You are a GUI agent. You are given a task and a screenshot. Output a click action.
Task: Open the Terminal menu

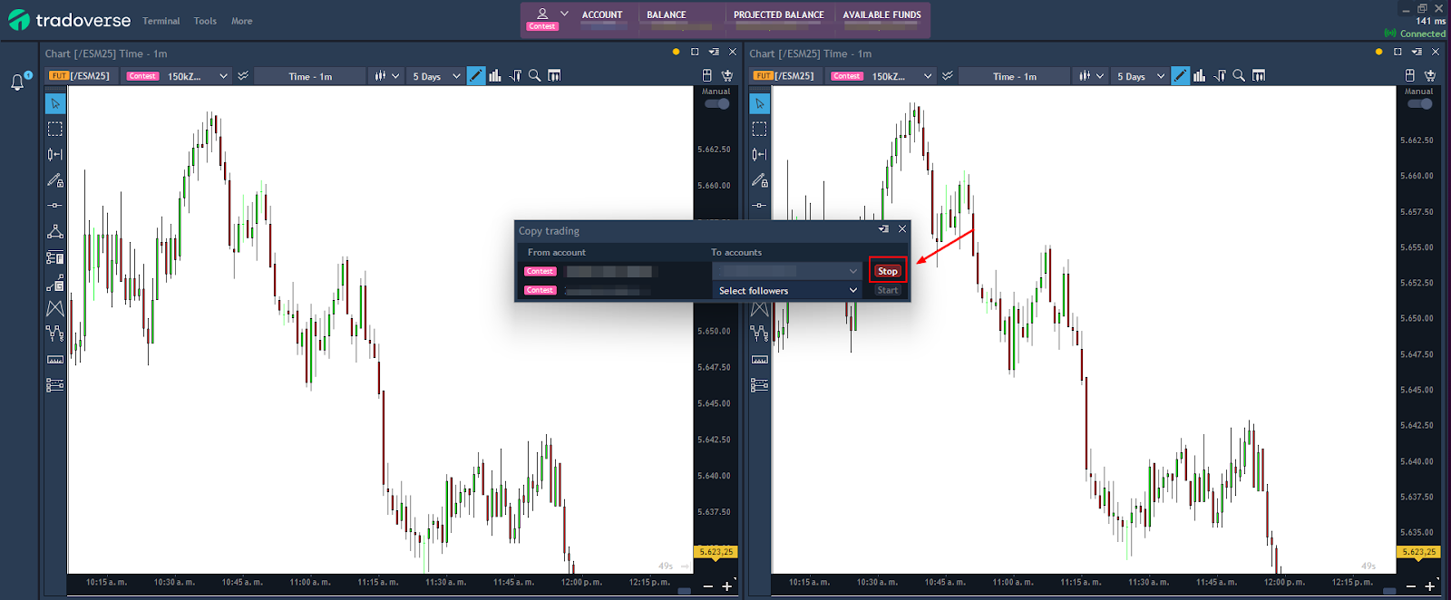(x=161, y=21)
